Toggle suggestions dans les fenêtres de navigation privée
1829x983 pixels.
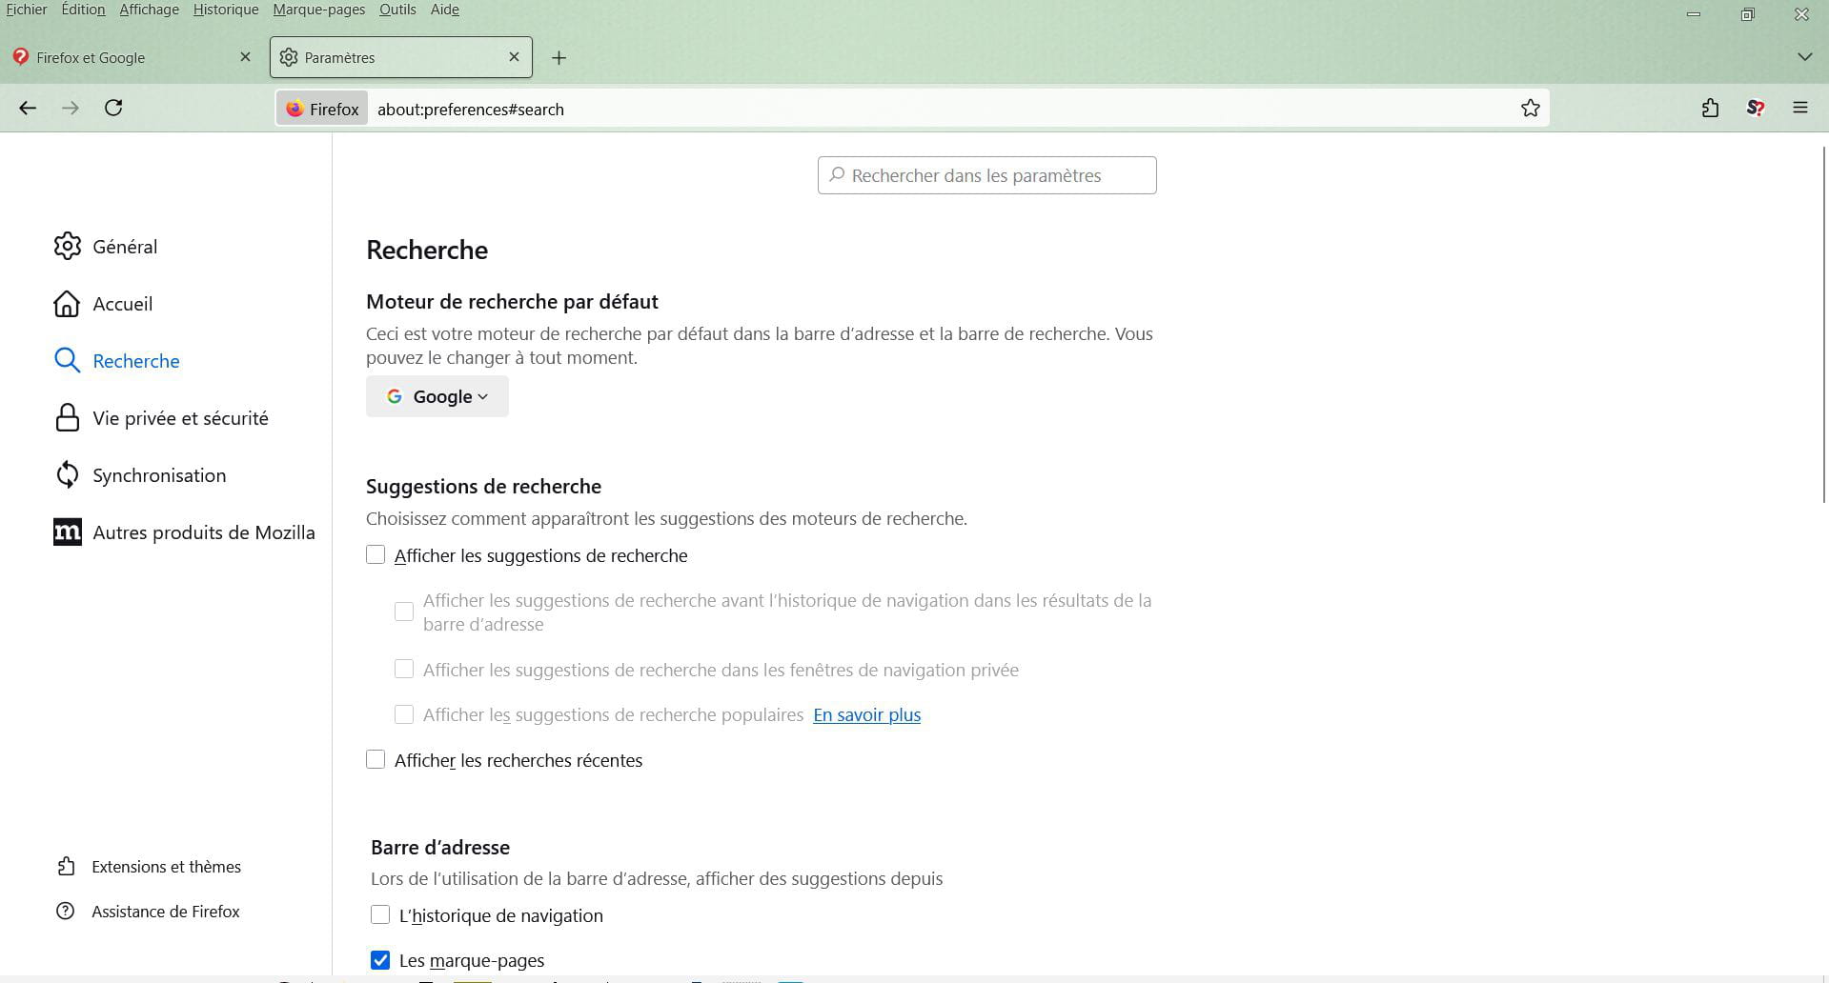(404, 669)
